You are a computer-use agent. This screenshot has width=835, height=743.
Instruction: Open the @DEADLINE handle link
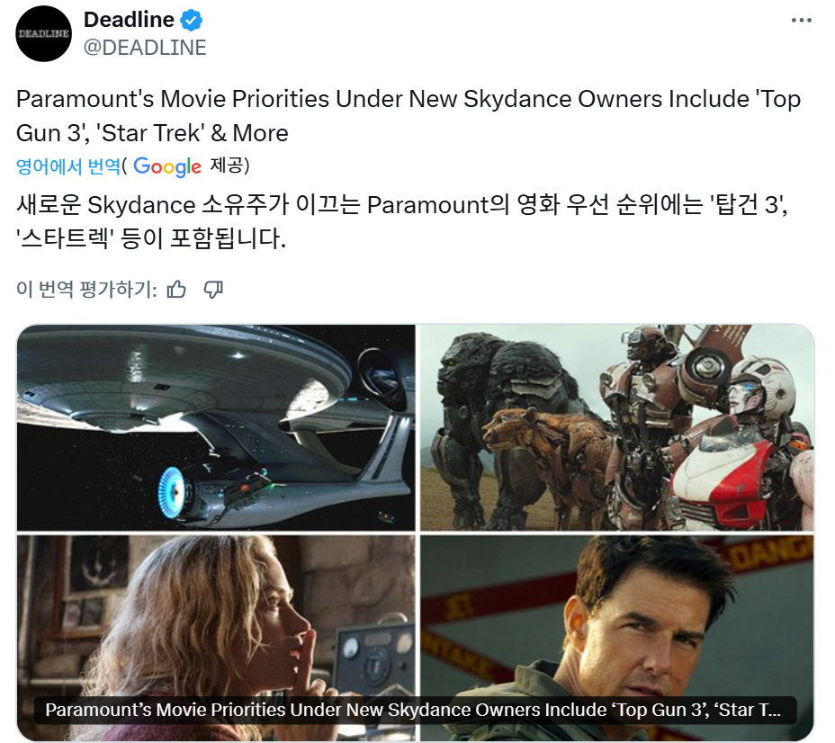[x=145, y=48]
